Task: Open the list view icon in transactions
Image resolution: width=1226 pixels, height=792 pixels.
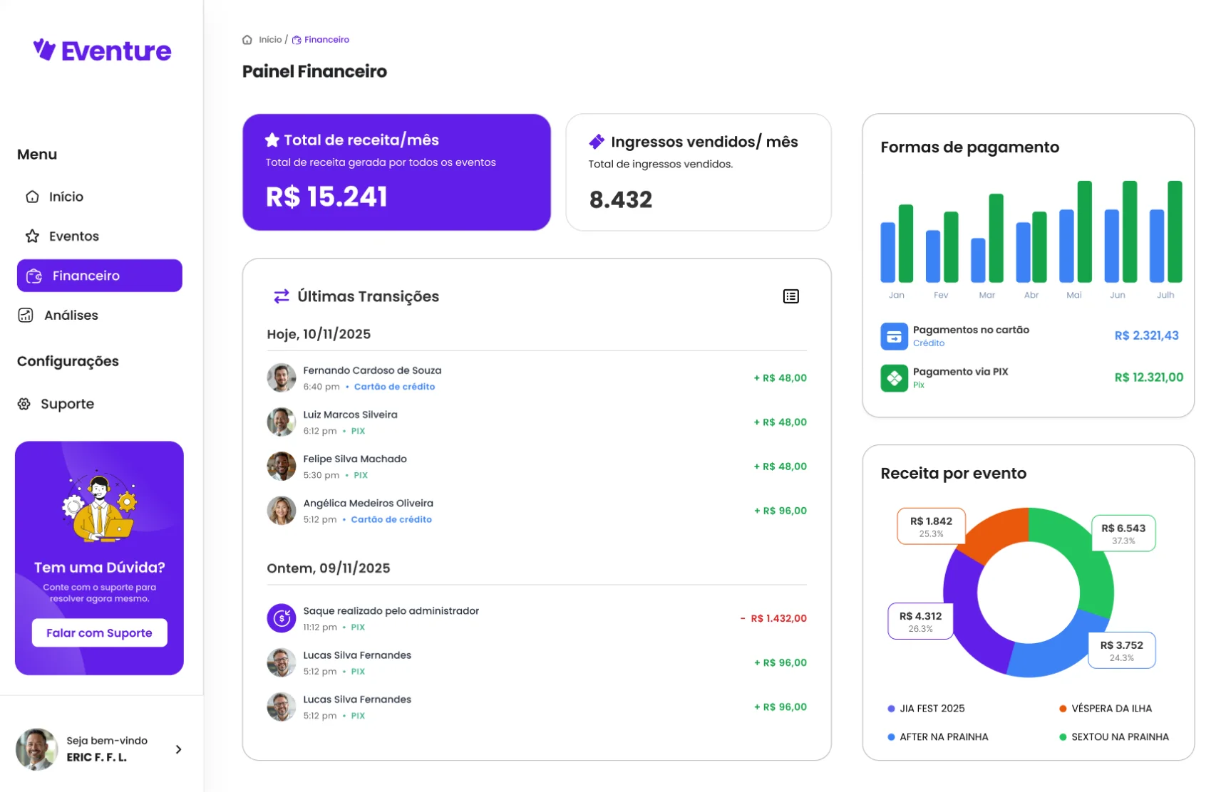Action: tap(791, 296)
